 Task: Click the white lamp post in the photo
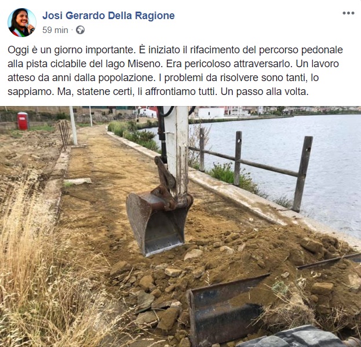(73, 126)
